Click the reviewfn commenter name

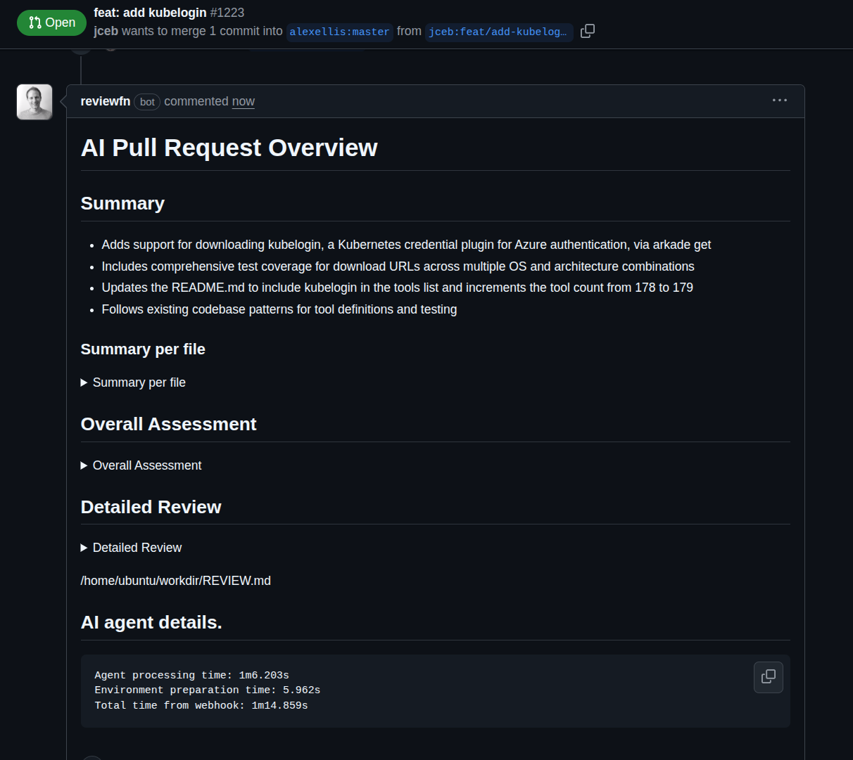(x=105, y=101)
